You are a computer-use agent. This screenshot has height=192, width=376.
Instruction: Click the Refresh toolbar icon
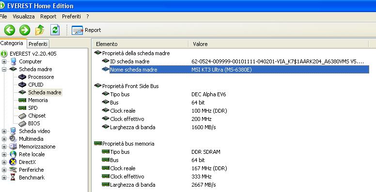[x=55, y=30]
